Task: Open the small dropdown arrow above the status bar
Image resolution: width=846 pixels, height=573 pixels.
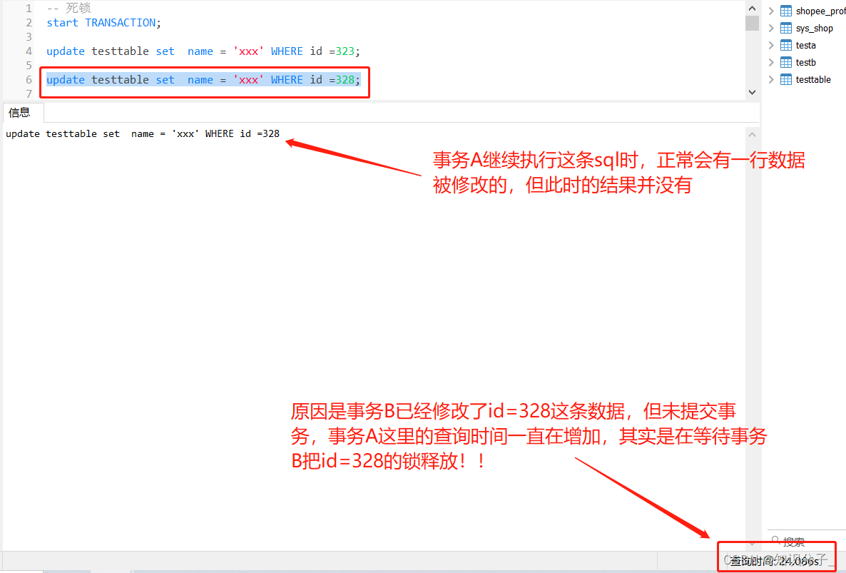Action: (x=753, y=544)
